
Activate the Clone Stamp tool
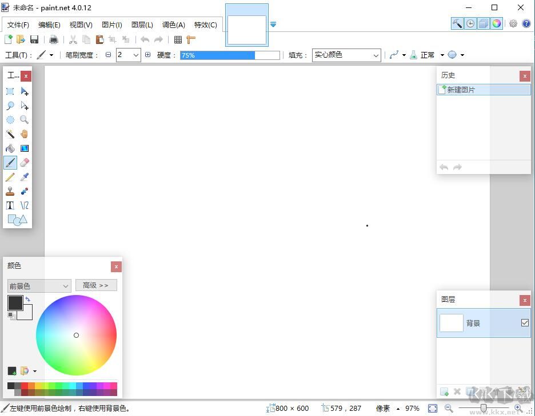(x=10, y=191)
